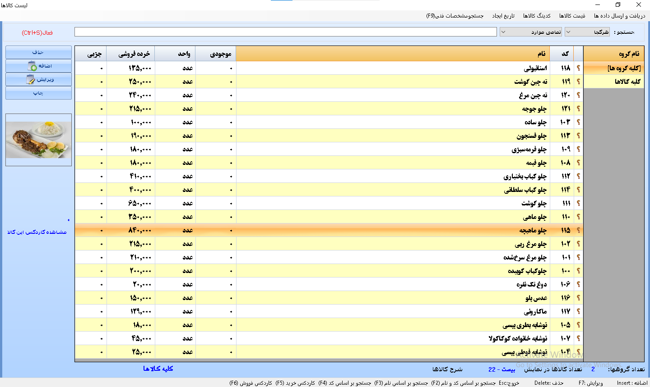Click the اضافه (add) button with plus icon
The image size is (650, 387).
(39, 66)
